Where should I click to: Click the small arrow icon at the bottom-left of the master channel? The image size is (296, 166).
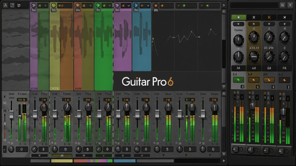click(x=5, y=150)
